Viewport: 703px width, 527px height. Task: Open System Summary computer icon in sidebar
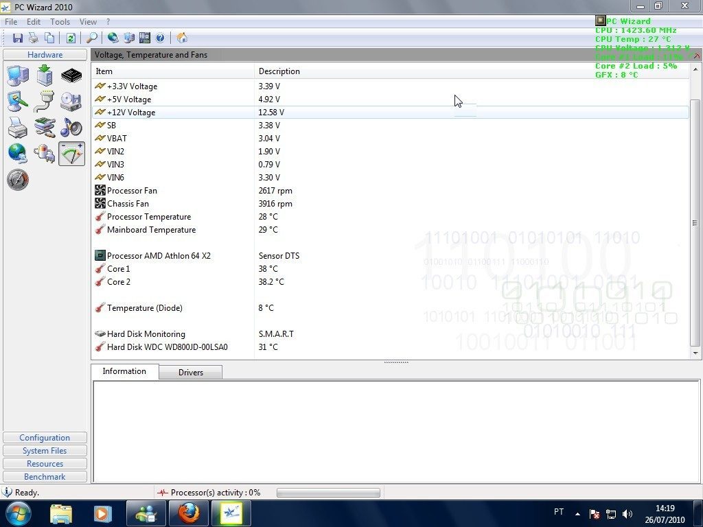tap(18, 75)
